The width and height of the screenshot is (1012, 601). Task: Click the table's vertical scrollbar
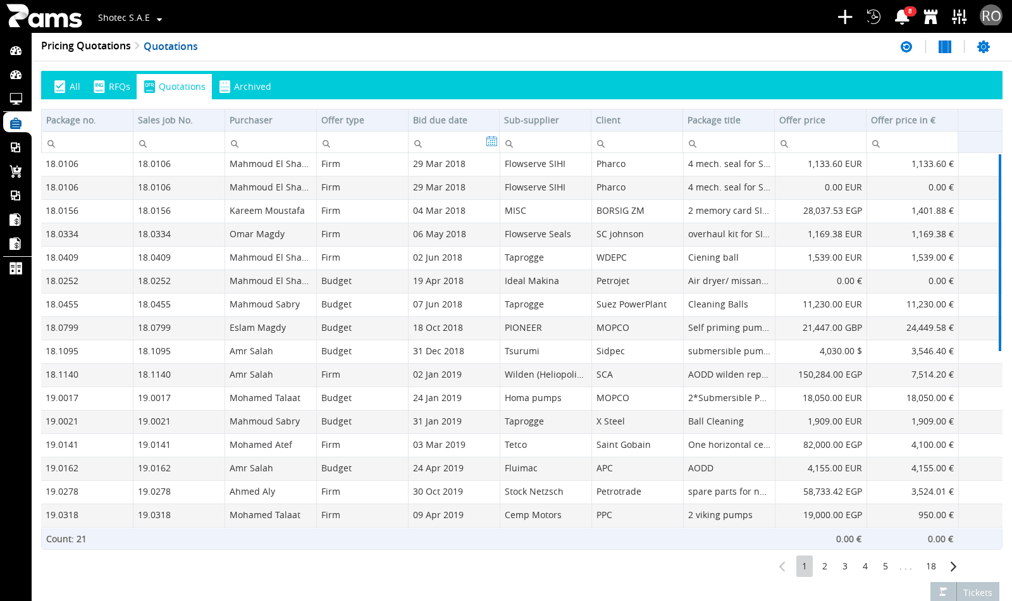click(1000, 252)
